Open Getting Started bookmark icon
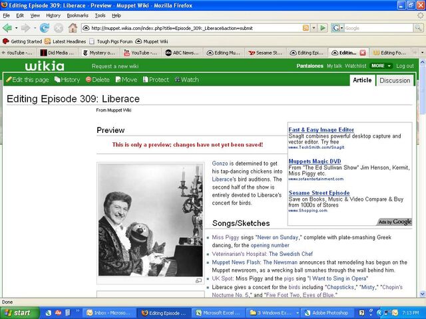This screenshot has width=426, height=319. tap(6, 41)
